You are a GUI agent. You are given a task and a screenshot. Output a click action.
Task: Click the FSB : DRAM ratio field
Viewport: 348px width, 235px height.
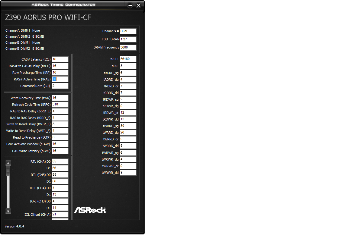click(128, 39)
